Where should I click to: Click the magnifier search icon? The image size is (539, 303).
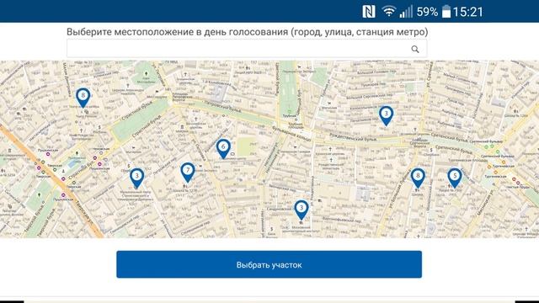pyautogui.click(x=415, y=49)
